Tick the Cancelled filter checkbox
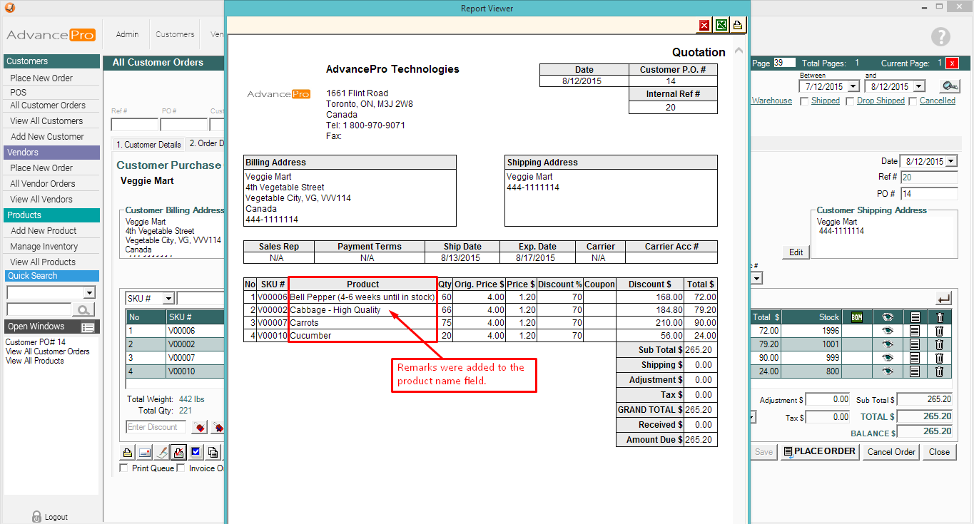The height and width of the screenshot is (524, 974). pos(912,101)
